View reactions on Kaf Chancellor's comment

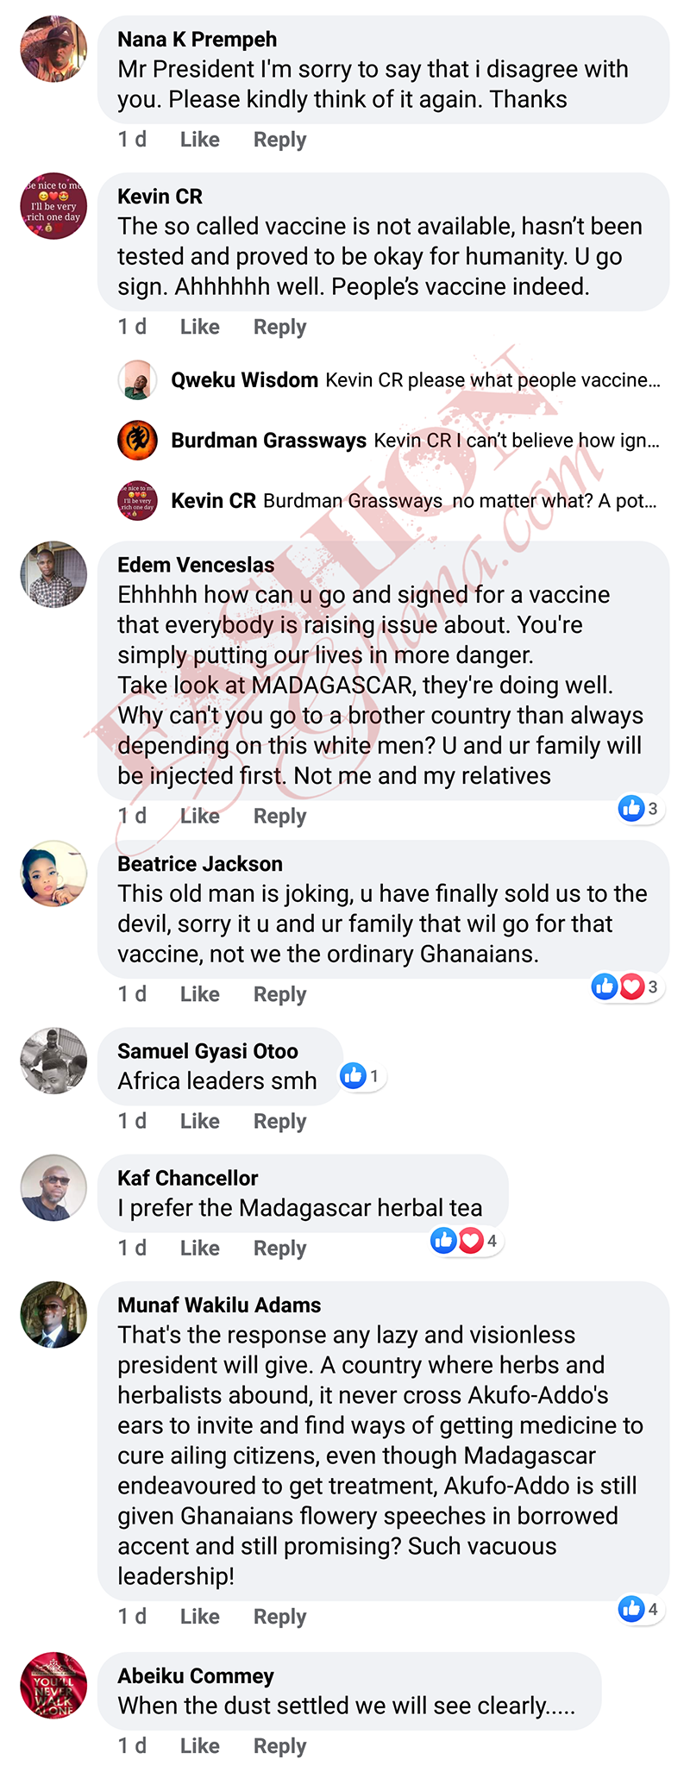(466, 1241)
